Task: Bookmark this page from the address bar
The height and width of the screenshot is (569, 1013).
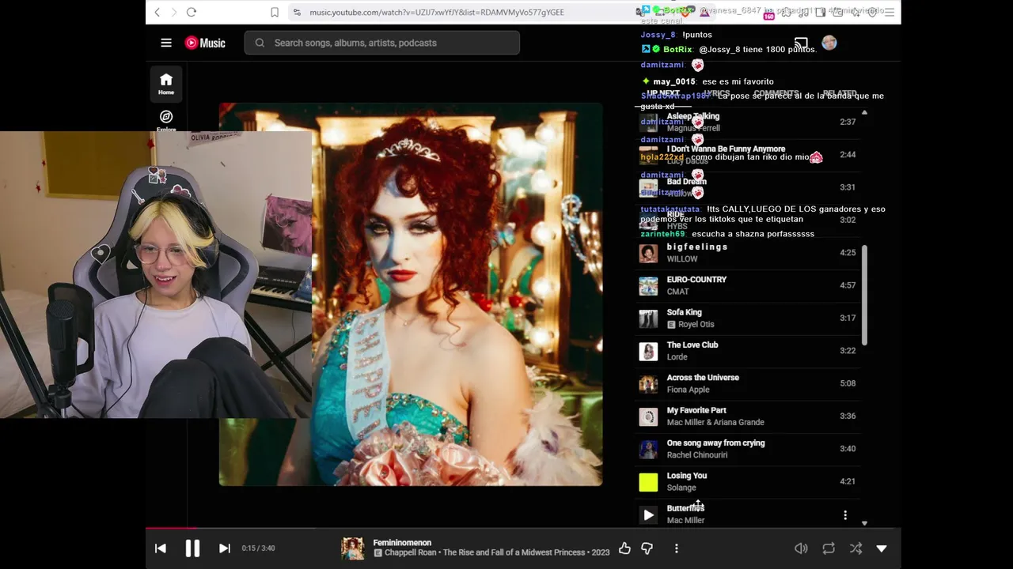Action: 275,12
